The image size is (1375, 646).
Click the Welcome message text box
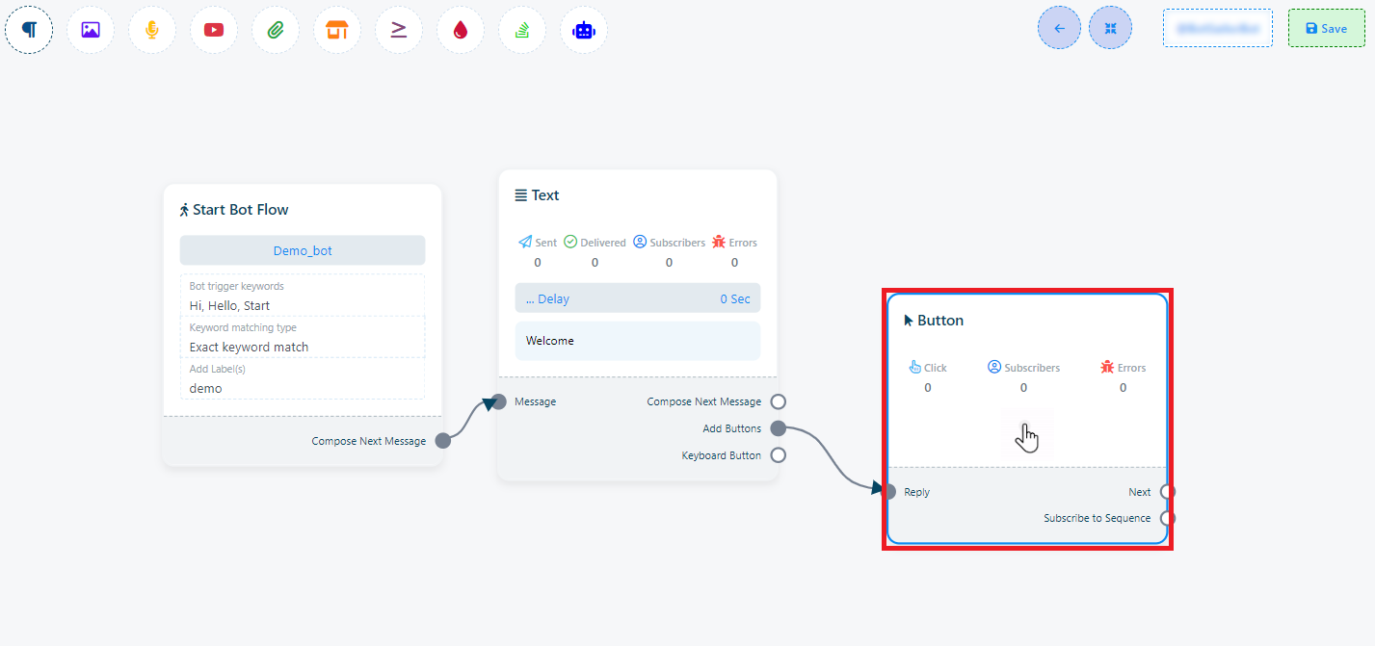click(637, 341)
